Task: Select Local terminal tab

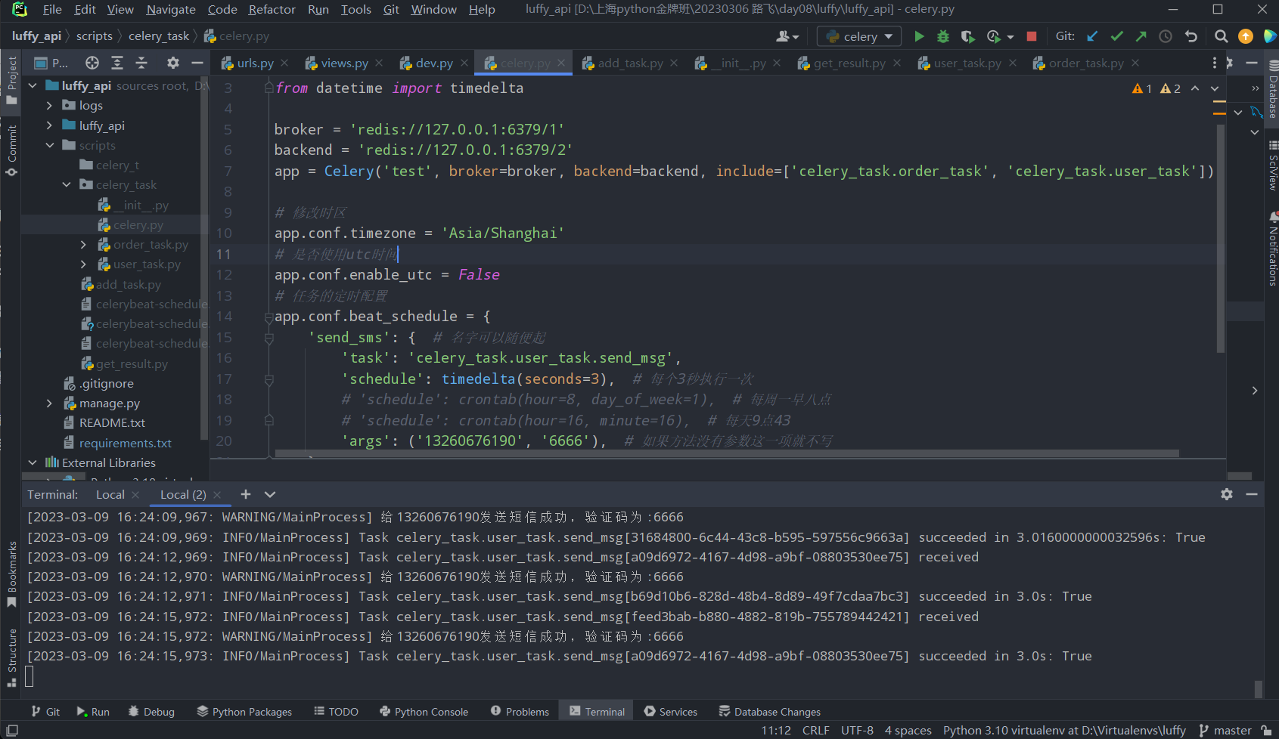Action: tap(110, 494)
